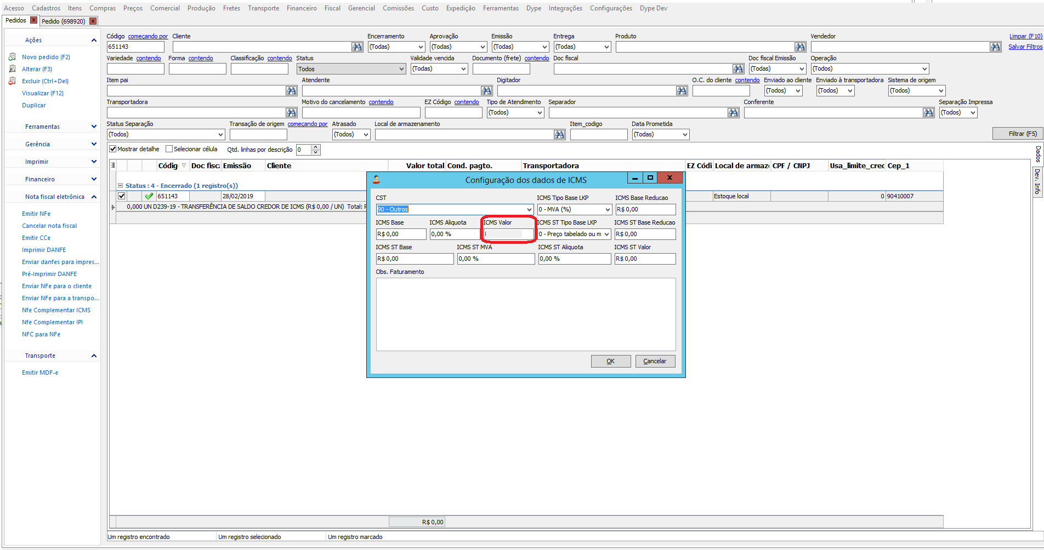Click the Imprimir DANFE link
Viewport: 1044px width, 550px height.
pos(44,250)
